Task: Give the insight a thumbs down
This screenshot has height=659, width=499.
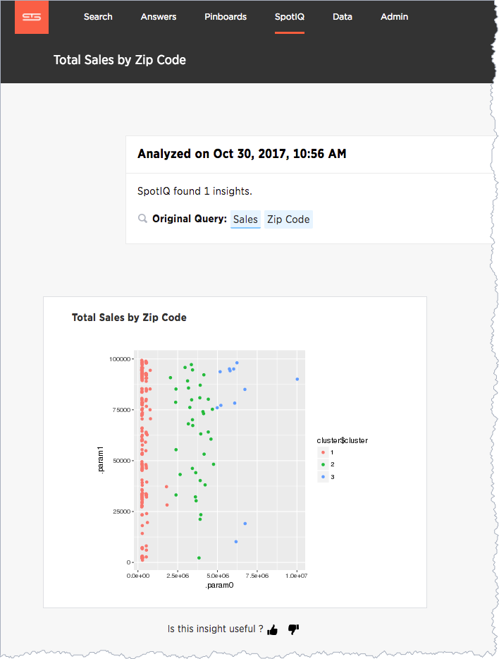Action: (x=293, y=629)
